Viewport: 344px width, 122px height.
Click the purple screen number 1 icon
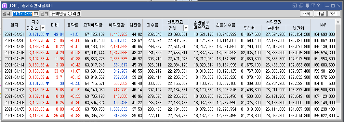4,6
